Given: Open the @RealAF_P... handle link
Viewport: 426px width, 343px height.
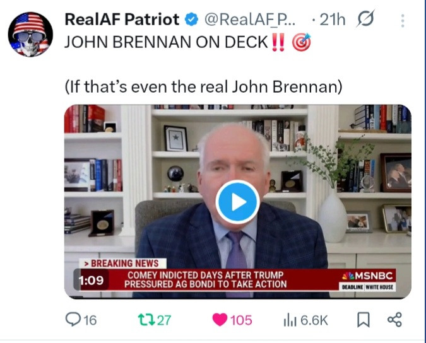Looking at the screenshot, I should (250, 20).
